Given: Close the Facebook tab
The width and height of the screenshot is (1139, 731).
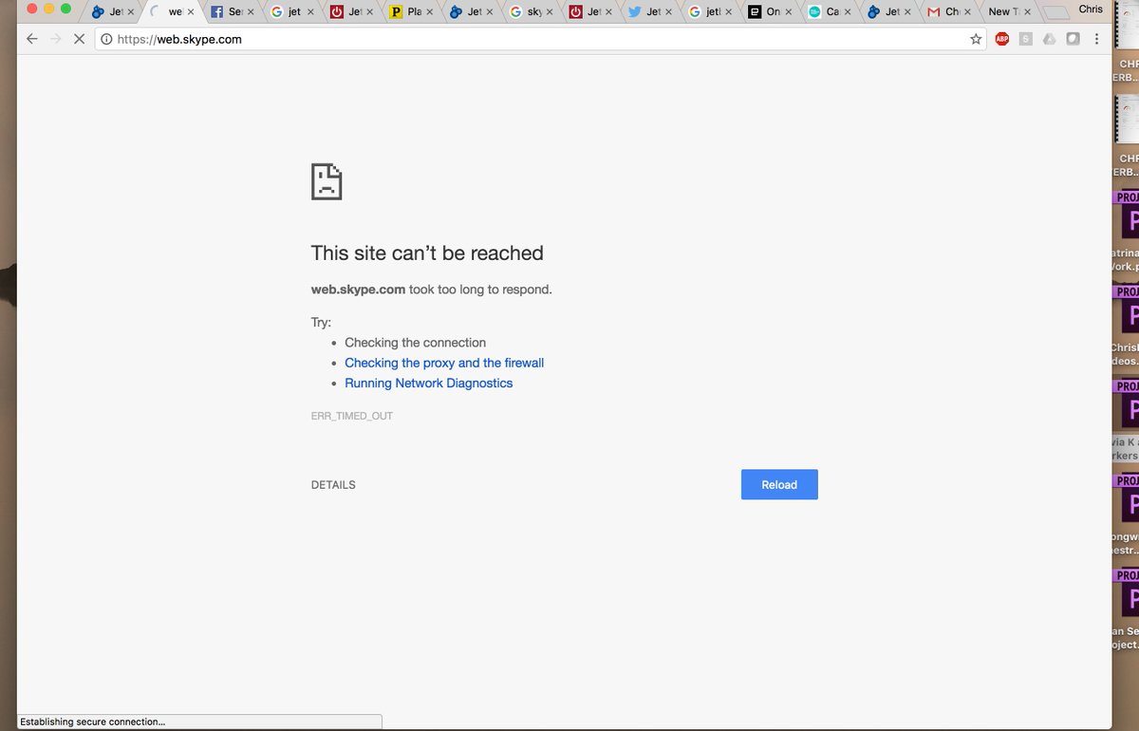Looking at the screenshot, I should [251, 12].
